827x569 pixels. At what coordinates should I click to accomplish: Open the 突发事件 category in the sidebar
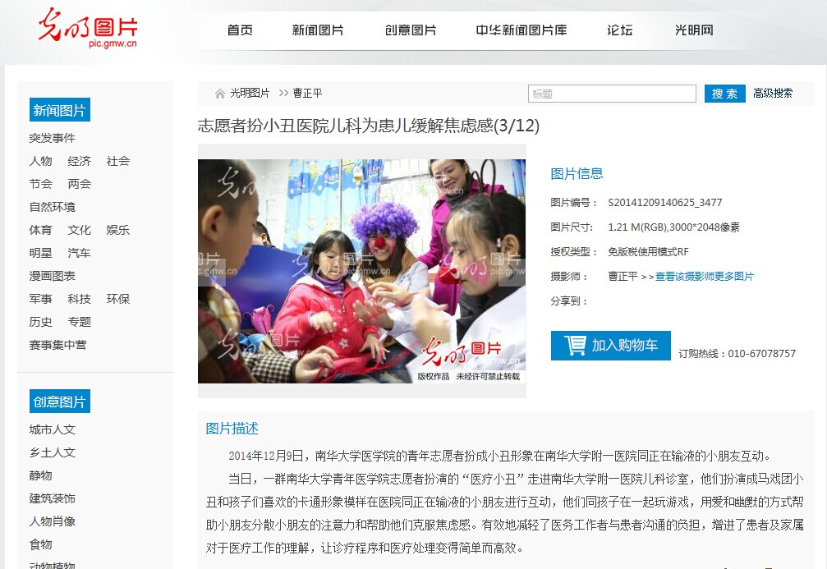click(x=53, y=138)
